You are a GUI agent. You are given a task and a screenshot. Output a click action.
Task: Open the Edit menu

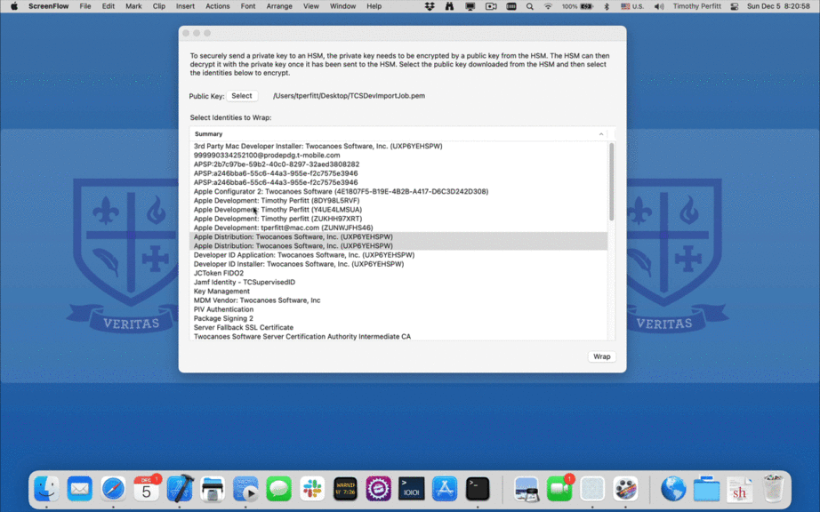(109, 6)
